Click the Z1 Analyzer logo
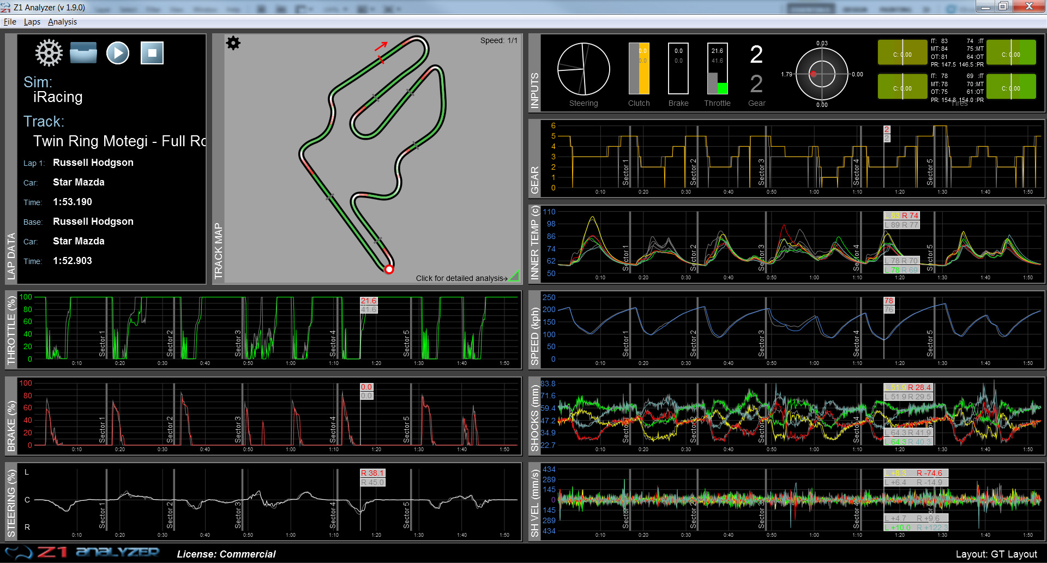This screenshot has height=563, width=1047. pos(82,553)
